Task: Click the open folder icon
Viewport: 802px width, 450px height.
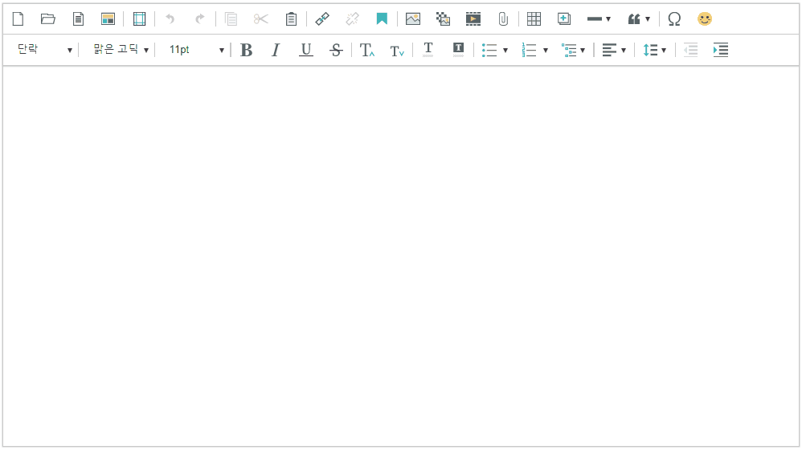Action: tap(48, 18)
